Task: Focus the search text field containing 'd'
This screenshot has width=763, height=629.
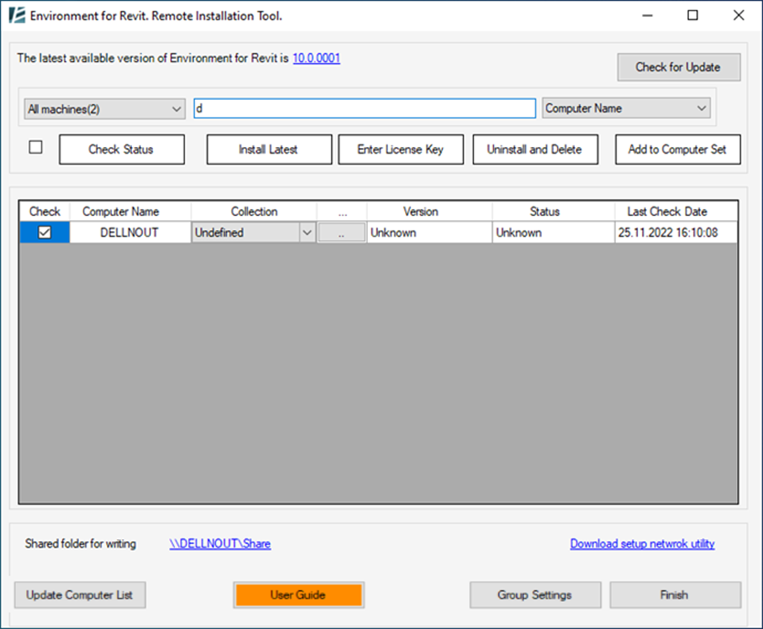Action: click(x=364, y=108)
